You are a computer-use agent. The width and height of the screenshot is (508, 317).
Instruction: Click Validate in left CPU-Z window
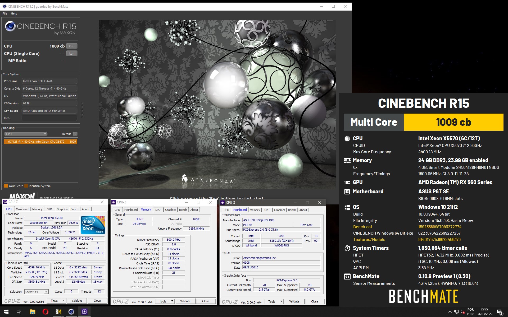point(77,301)
